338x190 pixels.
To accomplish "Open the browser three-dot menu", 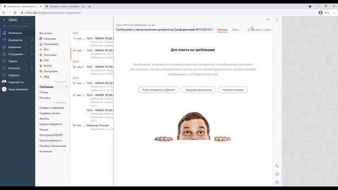I will click(x=334, y=13).
